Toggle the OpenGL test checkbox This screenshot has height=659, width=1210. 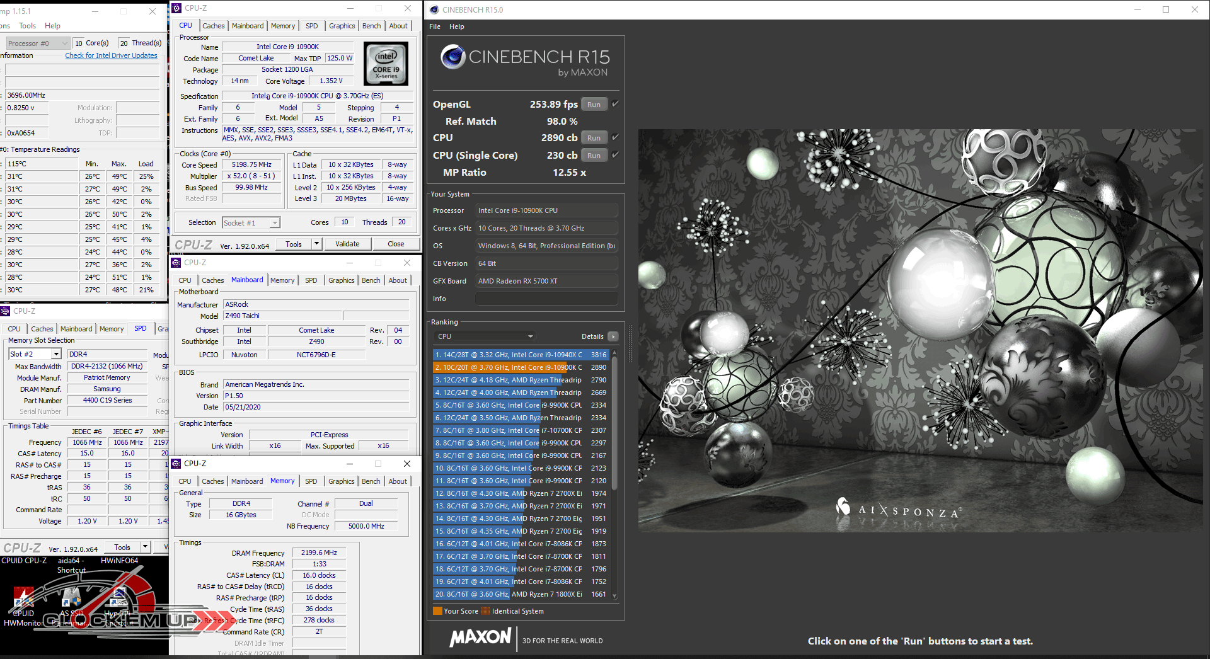[616, 104]
